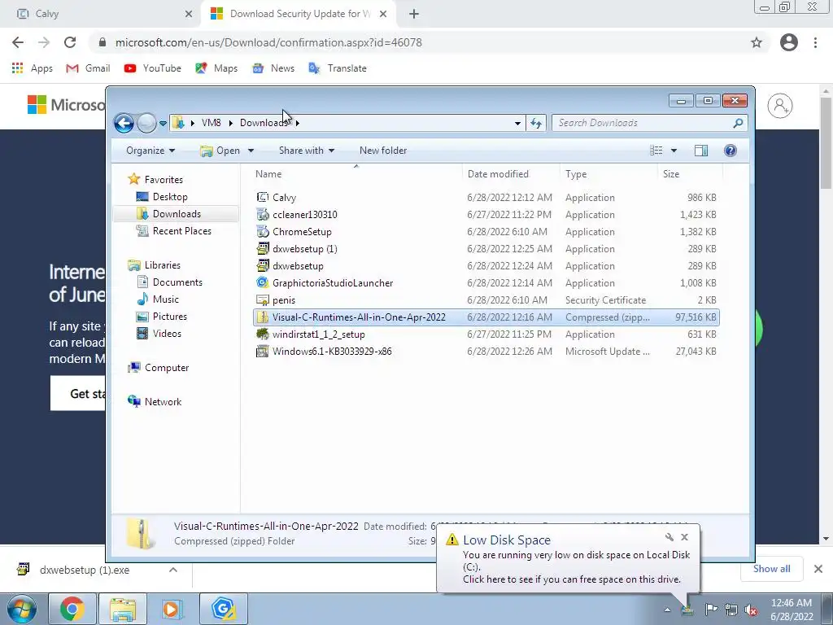Viewport: 833px width, 625px height.
Task: Select the Calvy application file
Action: point(486,197)
